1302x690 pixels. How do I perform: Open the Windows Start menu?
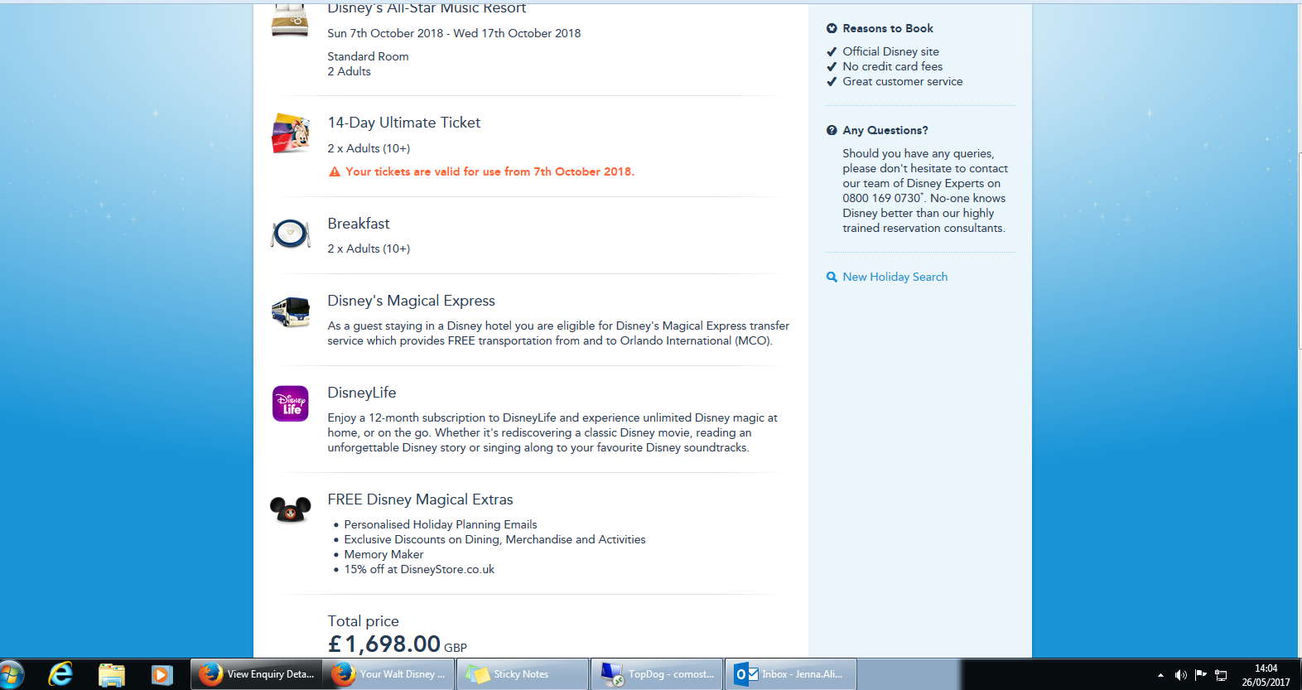coord(11,675)
